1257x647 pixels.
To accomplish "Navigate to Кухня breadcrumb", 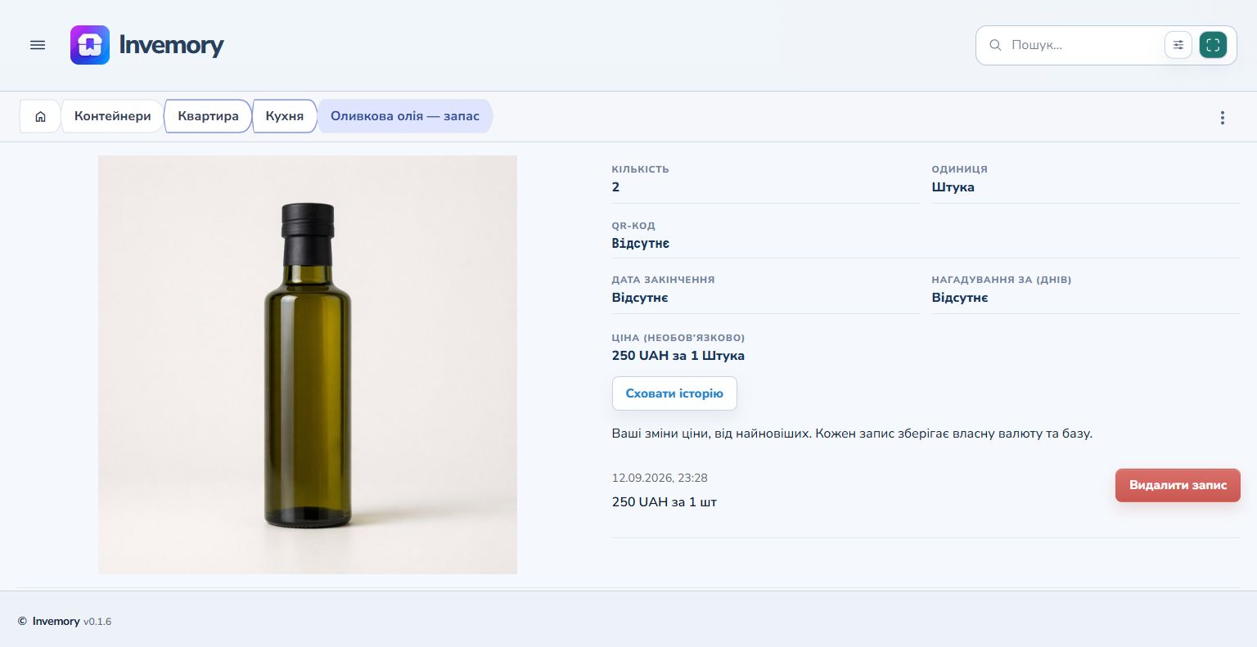I will pyautogui.click(x=285, y=116).
